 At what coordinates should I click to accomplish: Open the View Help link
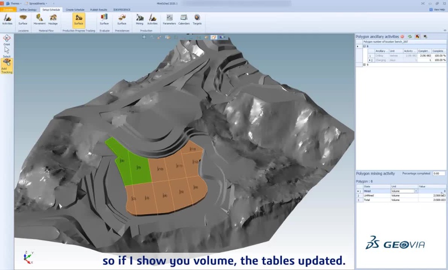pyautogui.click(x=437, y=9)
